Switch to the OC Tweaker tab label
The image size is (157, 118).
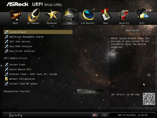coord(33,23)
